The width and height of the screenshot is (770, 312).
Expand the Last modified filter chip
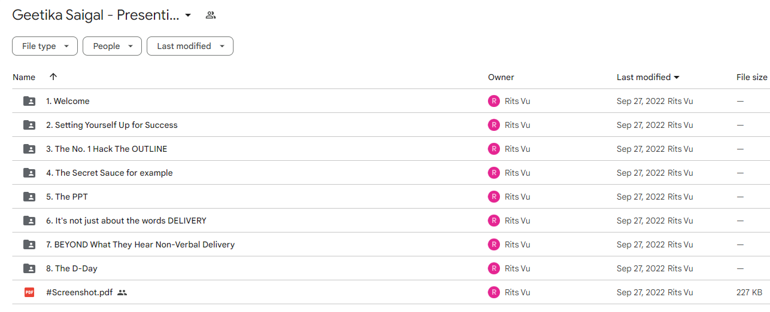coord(190,46)
